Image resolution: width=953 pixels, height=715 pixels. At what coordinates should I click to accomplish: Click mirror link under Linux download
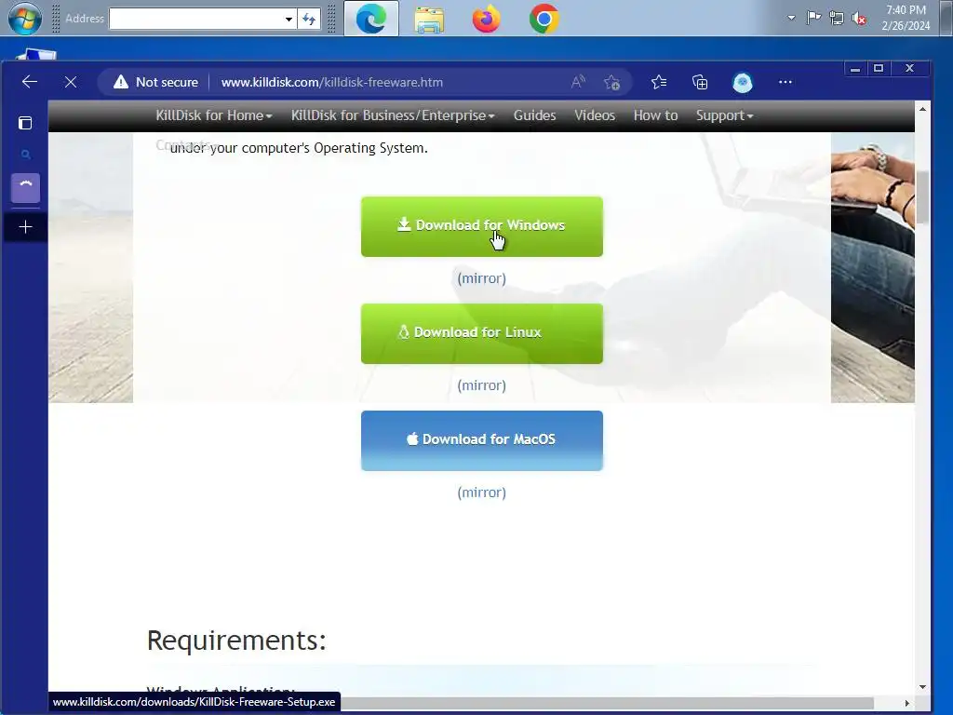(x=481, y=385)
